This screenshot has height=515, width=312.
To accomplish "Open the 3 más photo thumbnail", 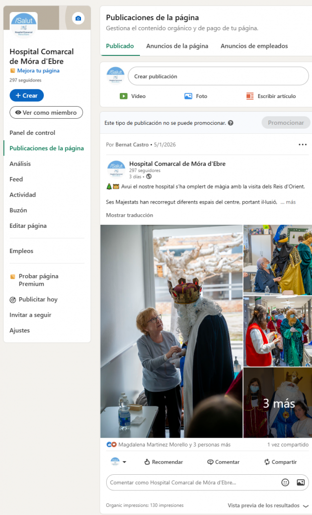I will (x=277, y=403).
